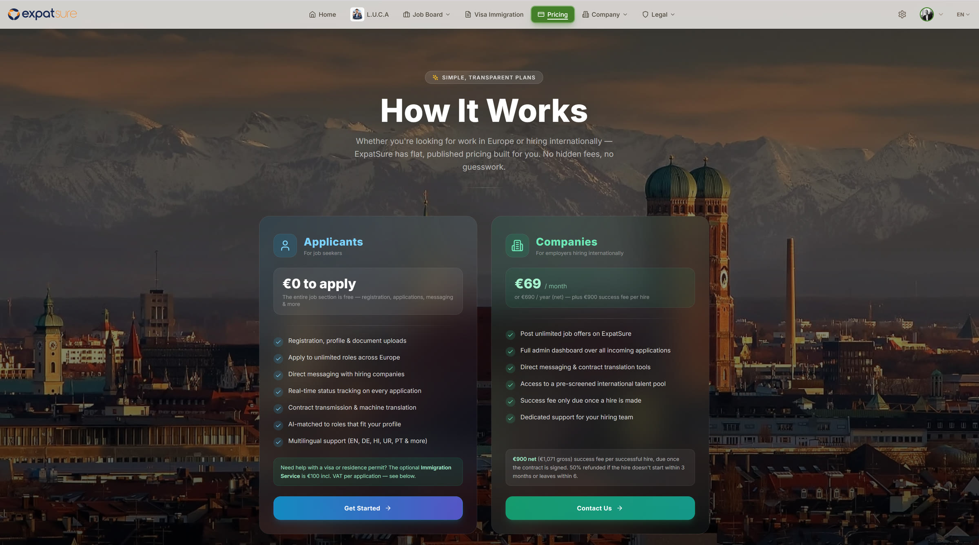Image resolution: width=979 pixels, height=545 pixels.
Task: Click 'For employers hiring internationally' subtitle
Action: pos(579,253)
